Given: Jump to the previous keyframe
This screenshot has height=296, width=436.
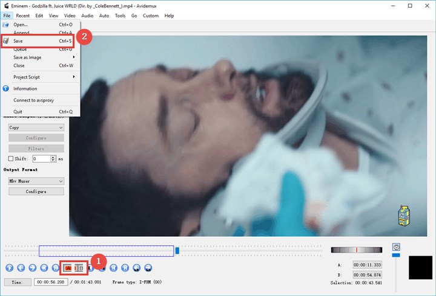Looking at the screenshot, I should pyautogui.click(x=44, y=268).
